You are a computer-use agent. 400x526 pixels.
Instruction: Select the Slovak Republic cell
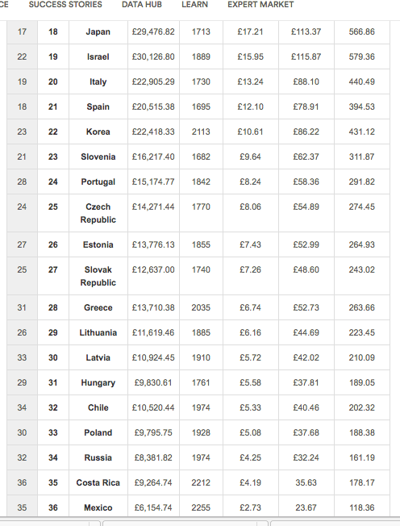click(x=98, y=276)
